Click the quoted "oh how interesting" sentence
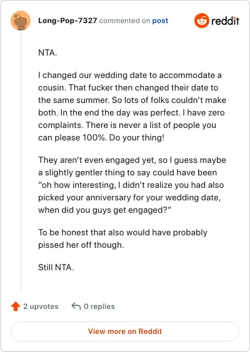 [131, 198]
